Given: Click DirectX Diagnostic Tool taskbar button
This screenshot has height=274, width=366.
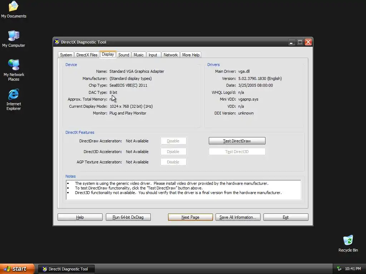Looking at the screenshot, I should tap(66, 269).
